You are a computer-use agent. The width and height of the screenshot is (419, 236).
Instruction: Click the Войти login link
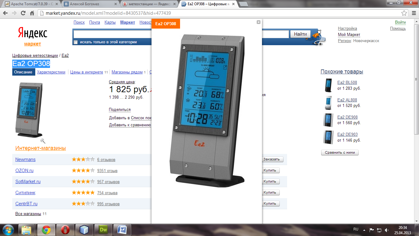[400, 22]
